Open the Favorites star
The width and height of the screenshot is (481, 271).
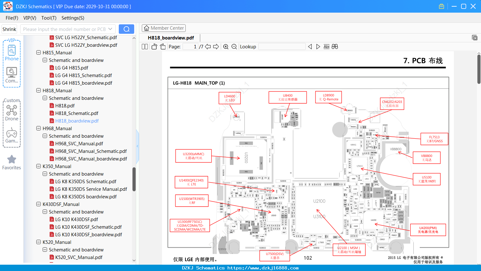[12, 163]
